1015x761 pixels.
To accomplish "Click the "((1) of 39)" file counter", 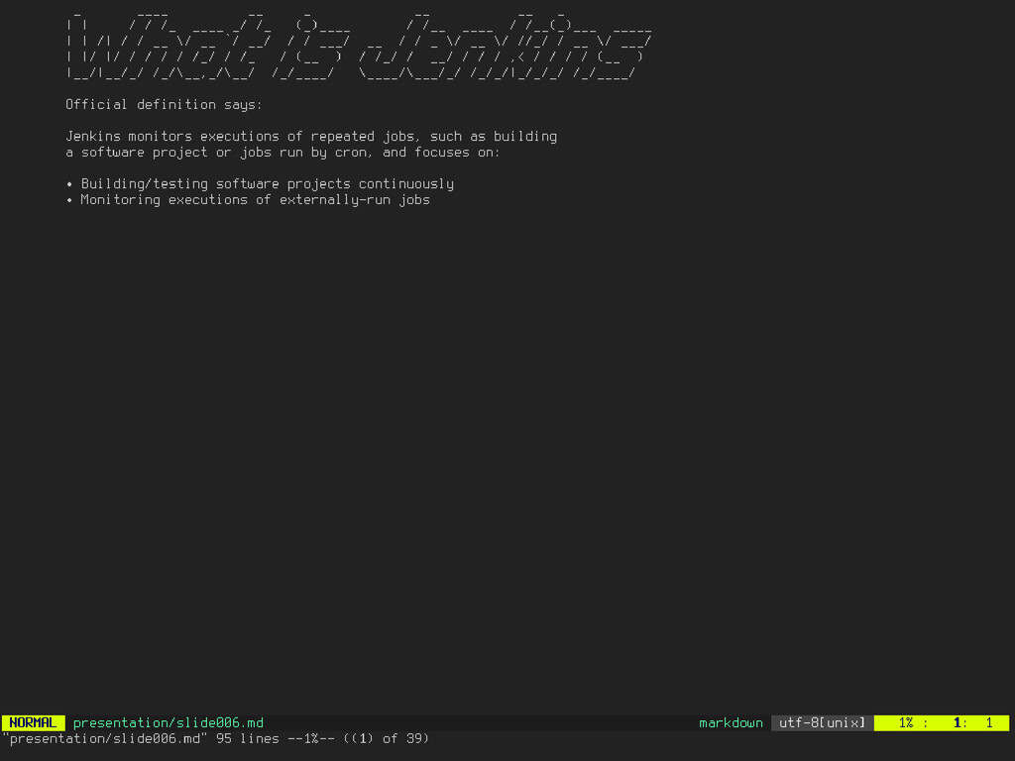I will [x=387, y=739].
